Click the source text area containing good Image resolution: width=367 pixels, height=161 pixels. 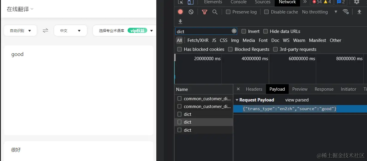(x=79, y=90)
